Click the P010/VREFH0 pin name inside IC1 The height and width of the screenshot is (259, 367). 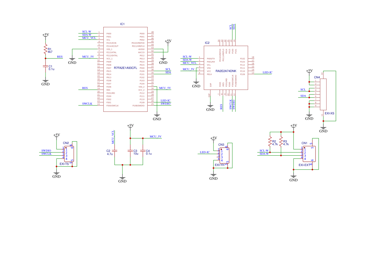coord(138,43)
